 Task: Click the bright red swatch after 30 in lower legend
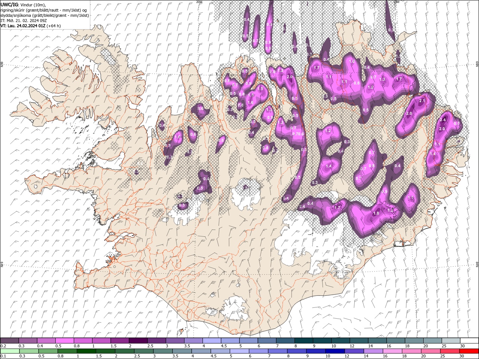(x=469, y=351)
